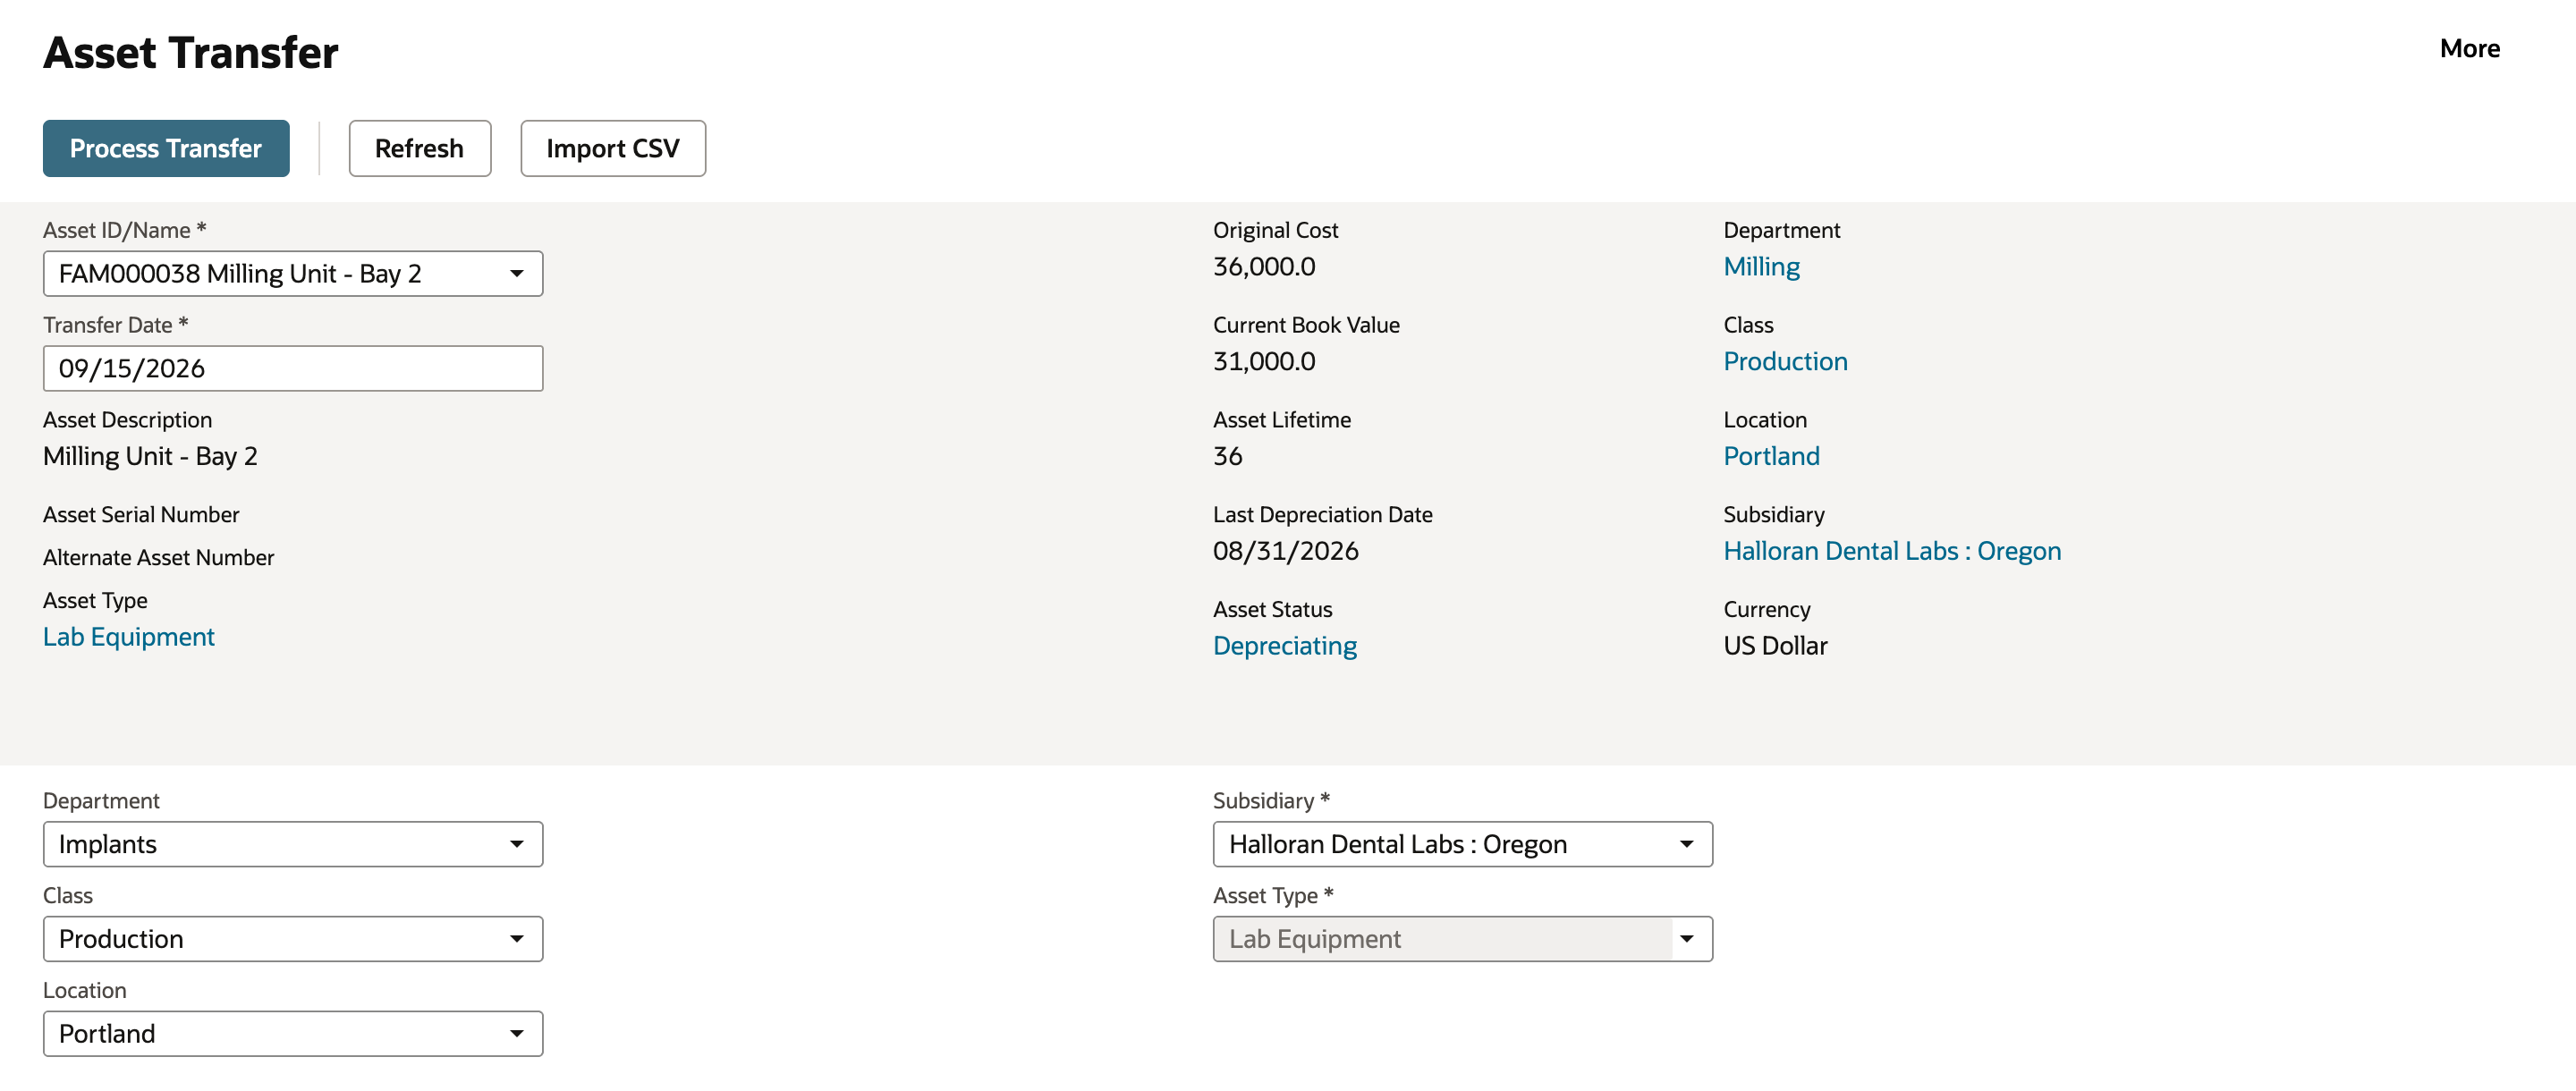Open the Production class link

tap(1785, 361)
